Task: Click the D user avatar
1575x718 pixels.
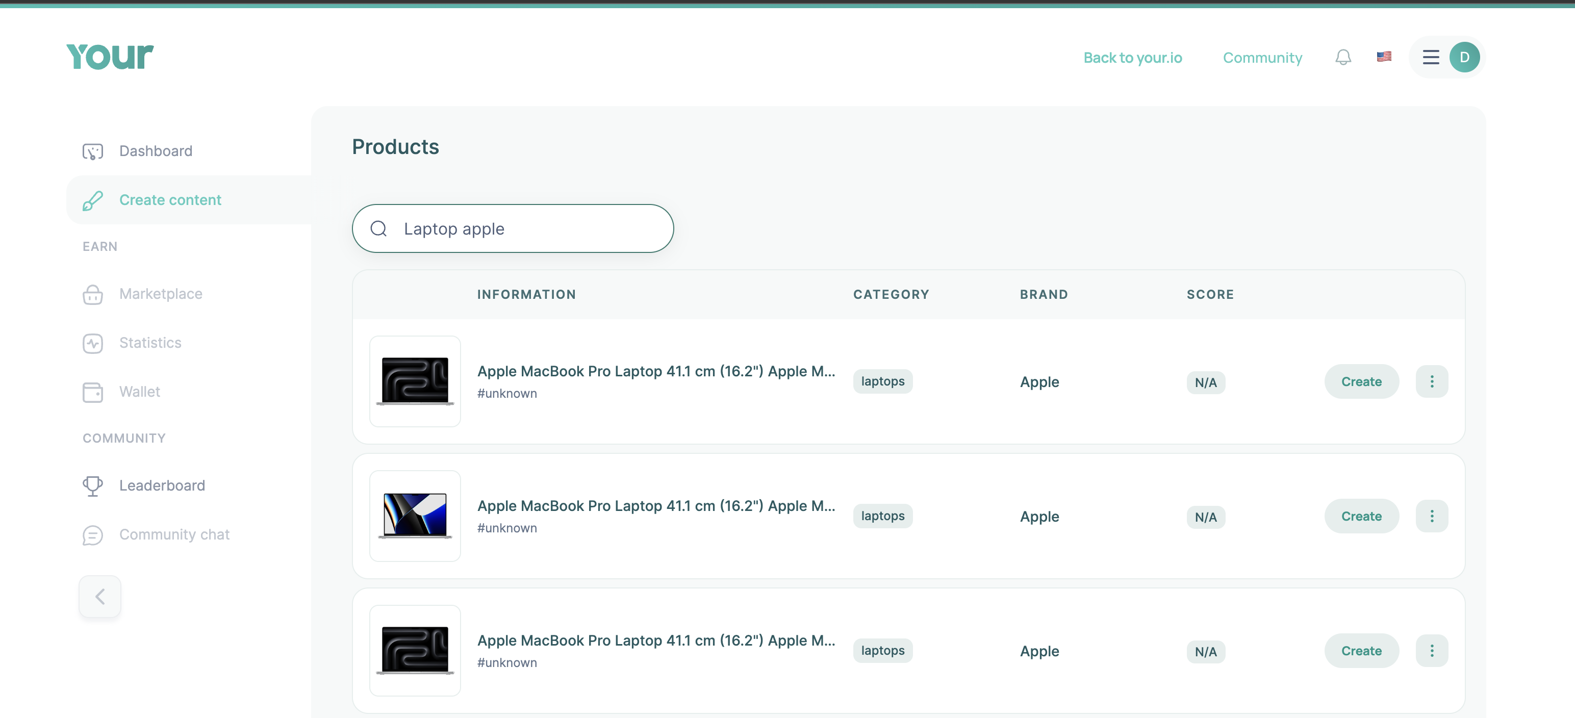Action: pos(1464,58)
